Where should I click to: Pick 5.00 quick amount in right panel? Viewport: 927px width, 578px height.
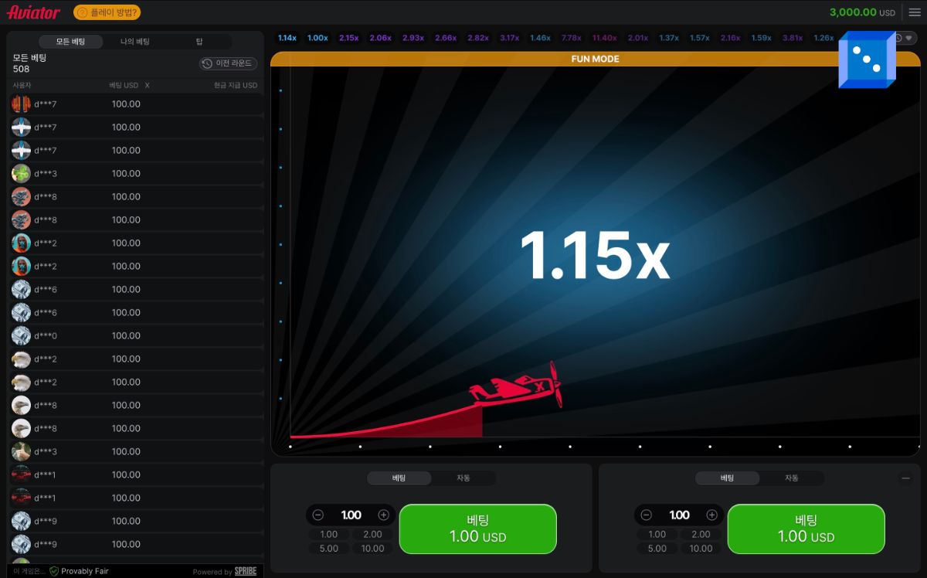click(x=657, y=548)
